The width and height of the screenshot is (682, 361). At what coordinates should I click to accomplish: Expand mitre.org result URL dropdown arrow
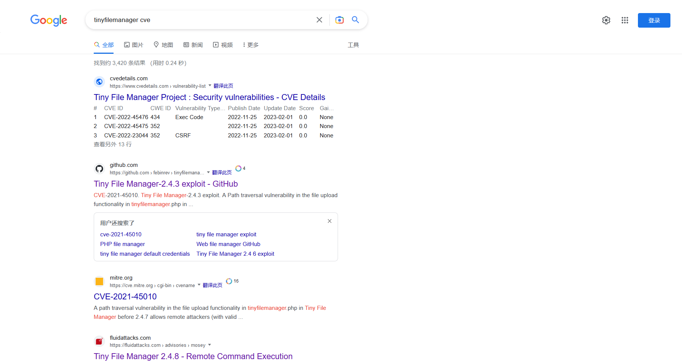199,285
